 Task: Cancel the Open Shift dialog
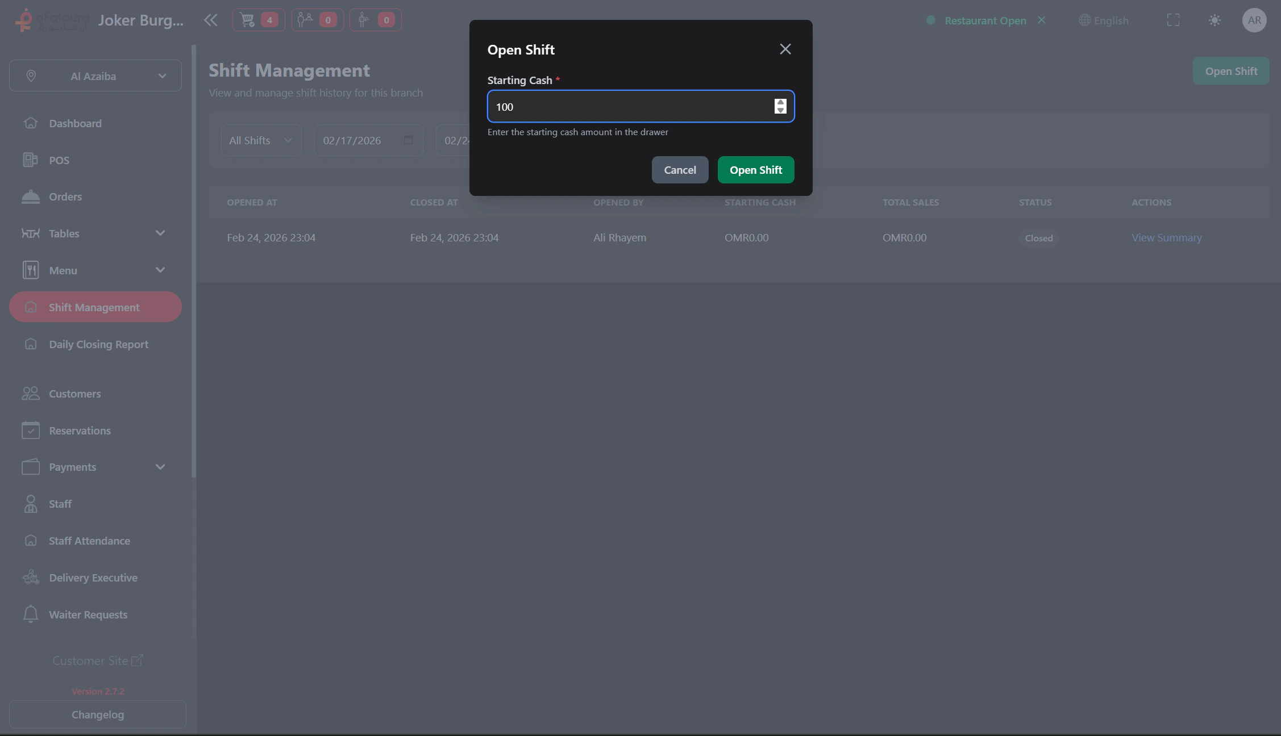click(x=680, y=169)
